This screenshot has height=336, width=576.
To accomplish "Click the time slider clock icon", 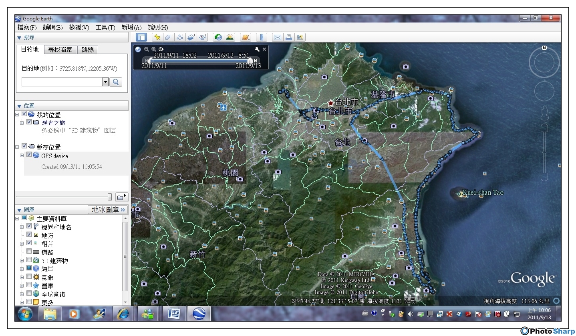I will [138, 49].
